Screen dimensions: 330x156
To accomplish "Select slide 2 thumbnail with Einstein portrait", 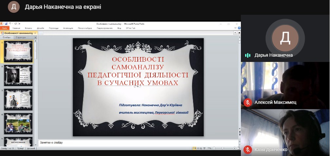I will (x=18, y=75).
